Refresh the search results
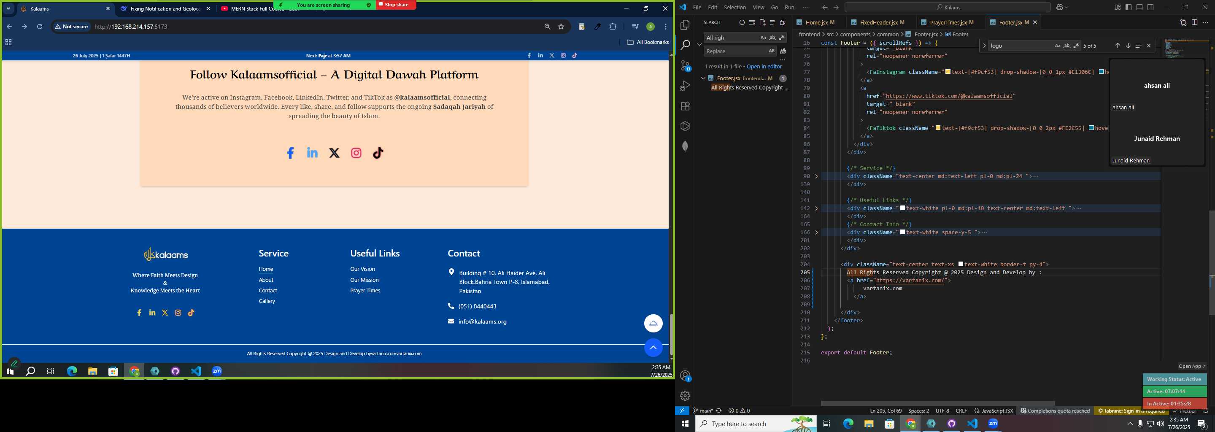The image size is (1215, 432). pyautogui.click(x=742, y=23)
